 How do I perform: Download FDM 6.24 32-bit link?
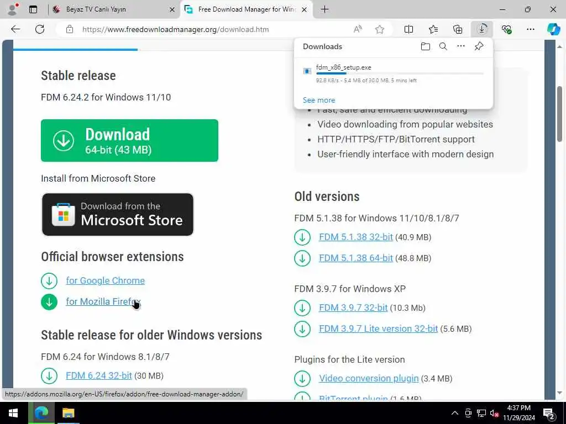coord(99,375)
